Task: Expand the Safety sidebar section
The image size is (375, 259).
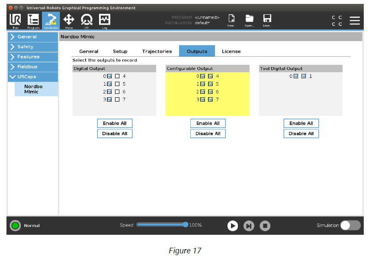Action: click(33, 47)
